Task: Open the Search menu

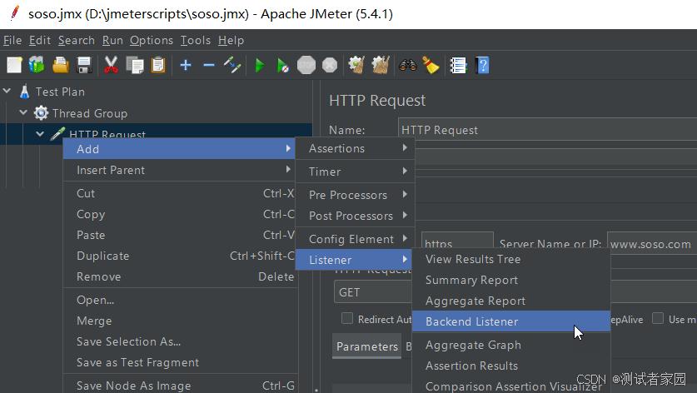Action: tap(77, 41)
